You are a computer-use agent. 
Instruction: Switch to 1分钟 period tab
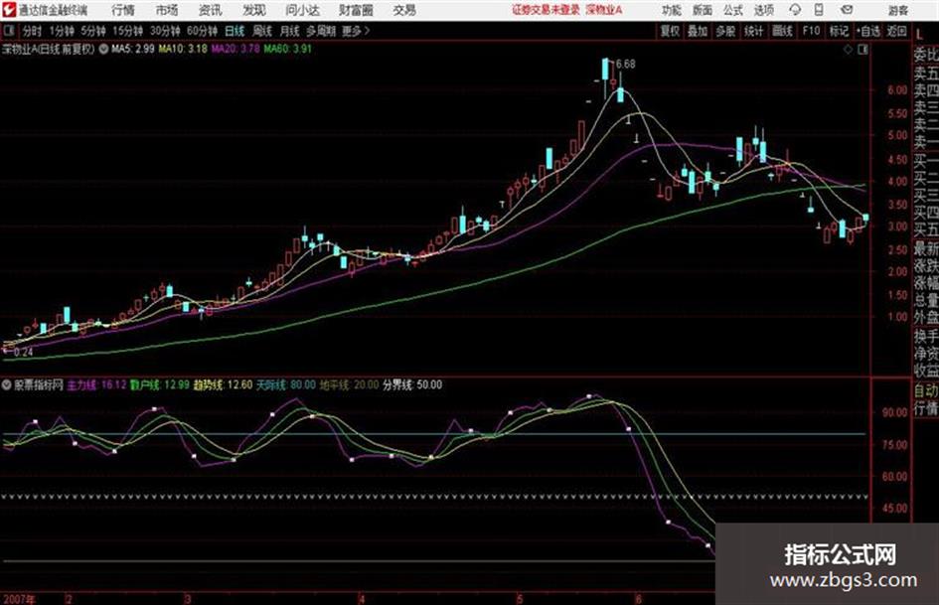[62, 31]
